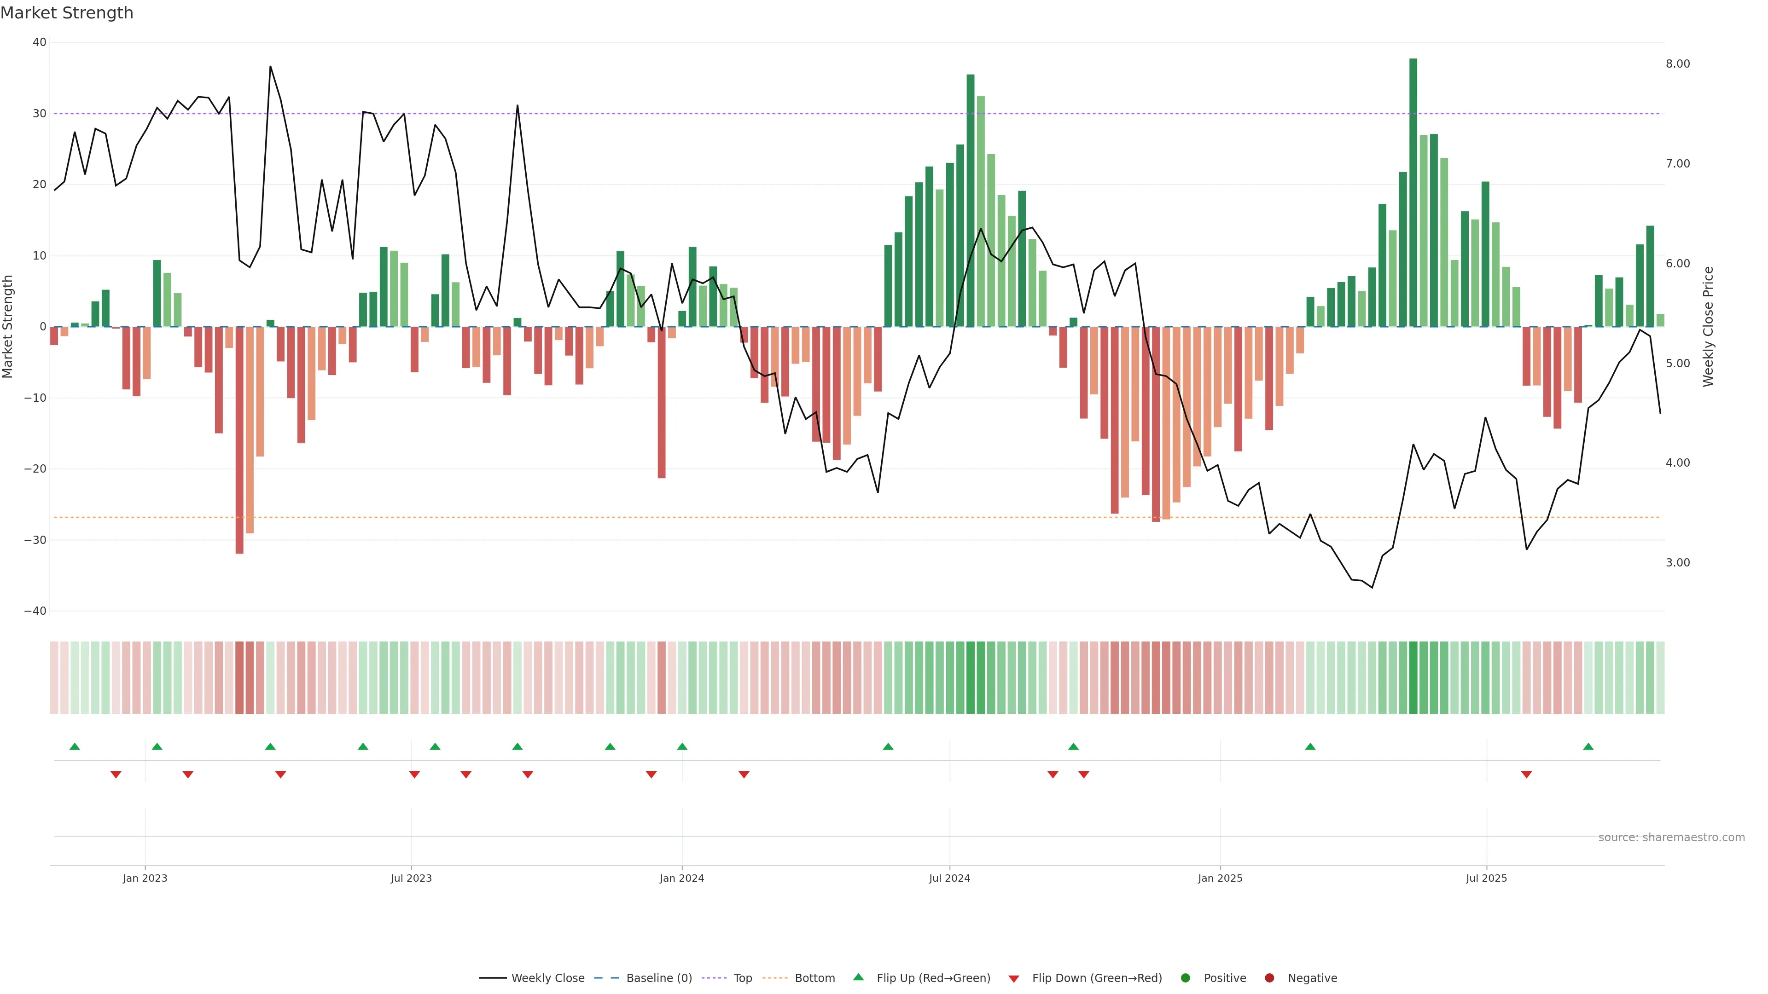Click the Jan 2023 x-axis label
Screen dimensions: 1768x994
(x=145, y=878)
